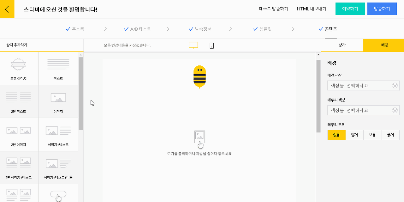Click the box list scrollbar thumb

[x=81, y=93]
